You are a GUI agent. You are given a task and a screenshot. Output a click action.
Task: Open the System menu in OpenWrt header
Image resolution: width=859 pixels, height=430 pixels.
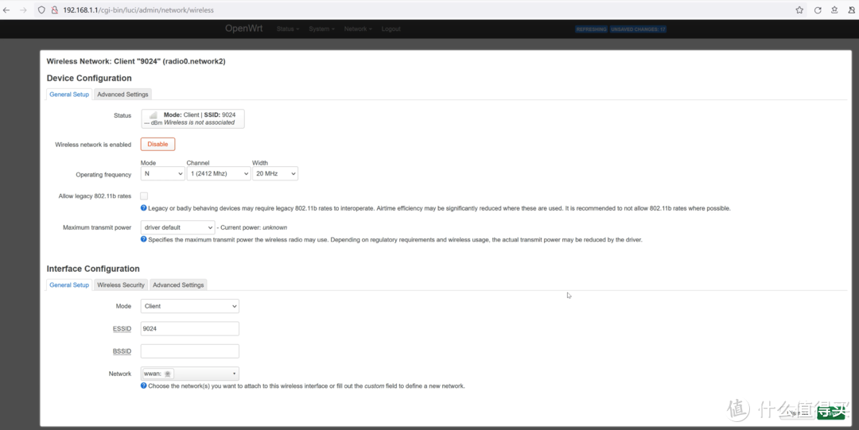321,29
